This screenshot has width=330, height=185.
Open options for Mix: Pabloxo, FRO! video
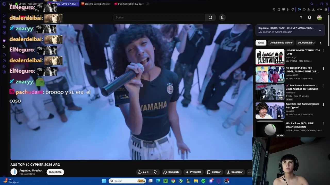323,124
